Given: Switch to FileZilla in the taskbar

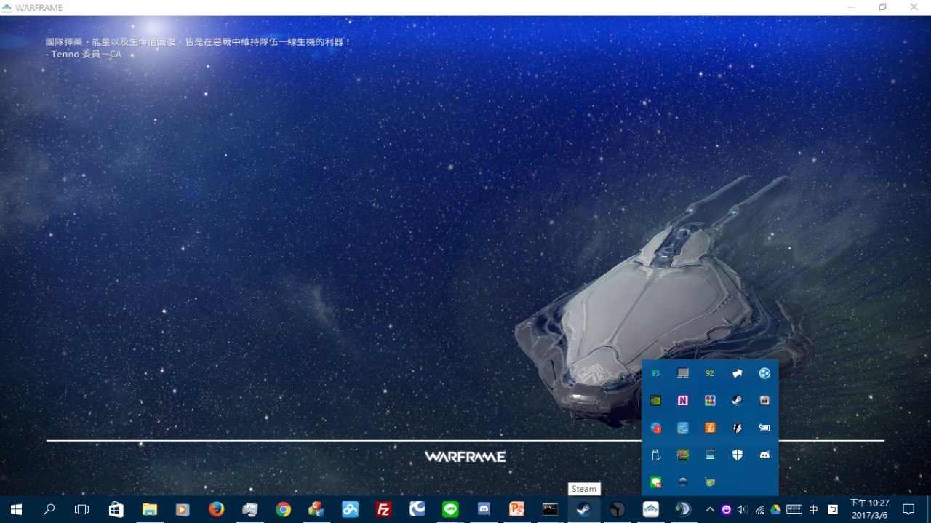Looking at the screenshot, I should pyautogui.click(x=383, y=510).
